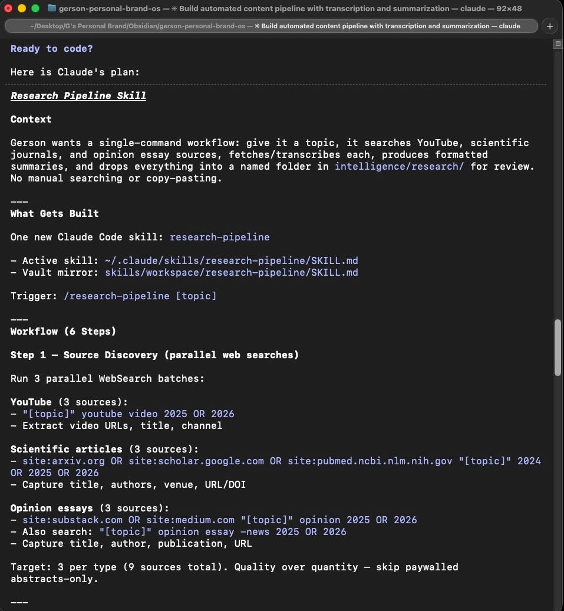Click the site:arxiv.org search query
The width and height of the screenshot is (564, 611).
pos(276,467)
